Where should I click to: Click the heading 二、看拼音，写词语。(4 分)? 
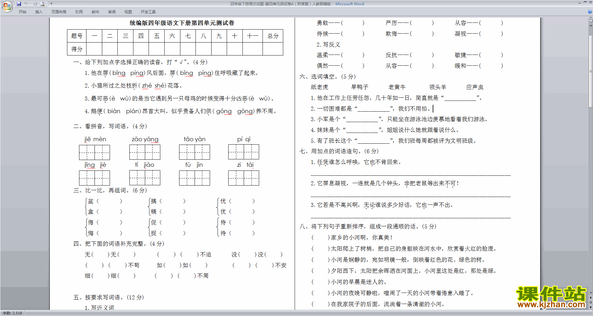[x=110, y=126]
